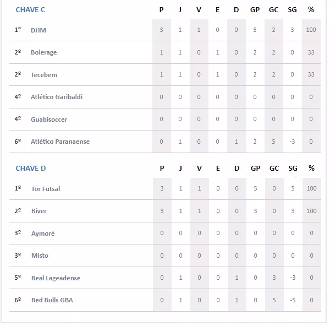Image resolution: width=330 pixels, height=326 pixels.
Task: Click the Guabisoccer team name
Action: [49, 119]
